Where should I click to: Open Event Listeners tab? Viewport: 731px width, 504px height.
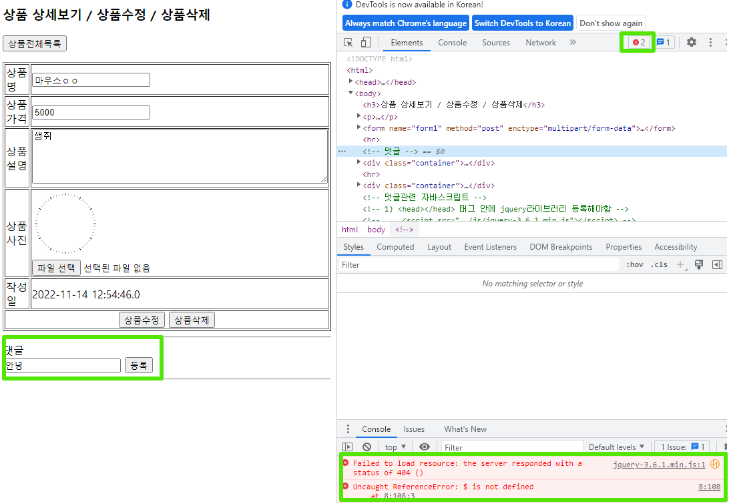(x=491, y=247)
